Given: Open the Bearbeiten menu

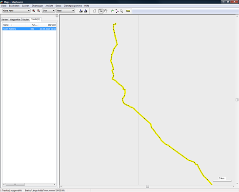Looking at the screenshot, I should point(14,6).
